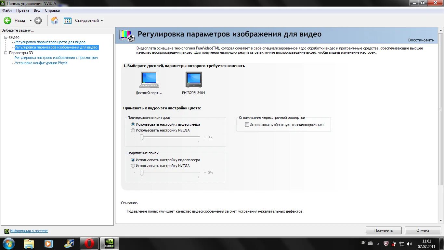Click the NVIDIA icon in title bar

3,3
